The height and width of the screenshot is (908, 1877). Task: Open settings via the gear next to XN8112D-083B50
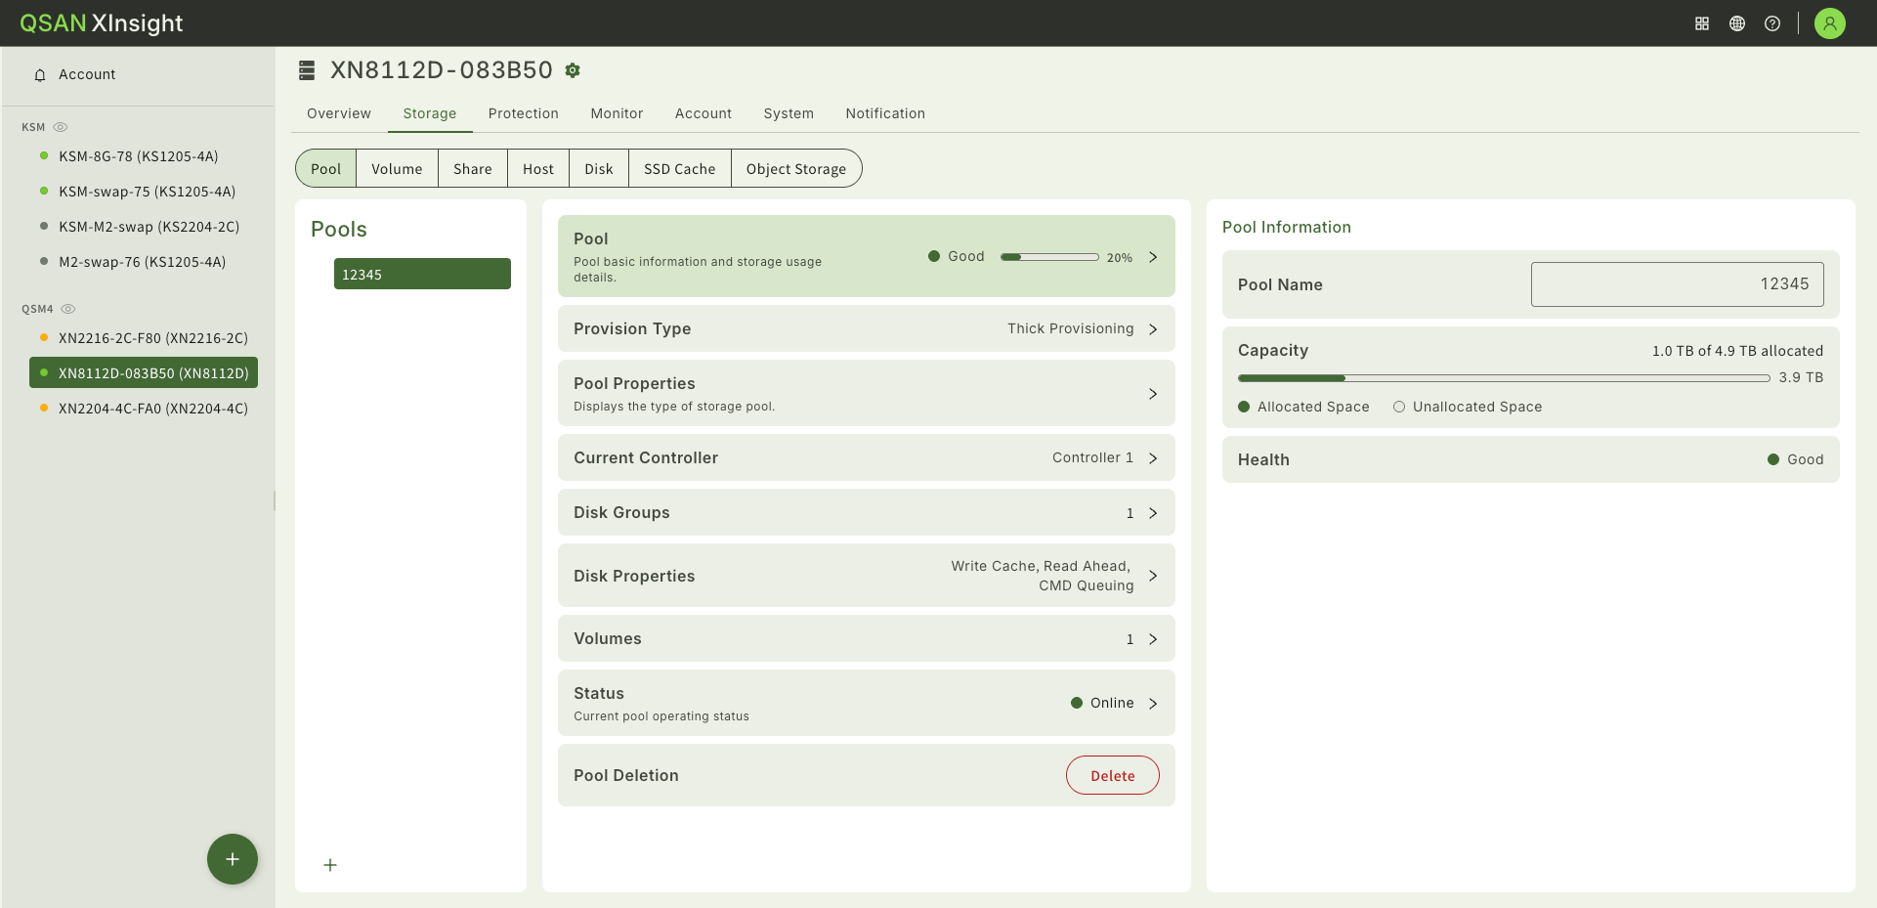tap(573, 69)
